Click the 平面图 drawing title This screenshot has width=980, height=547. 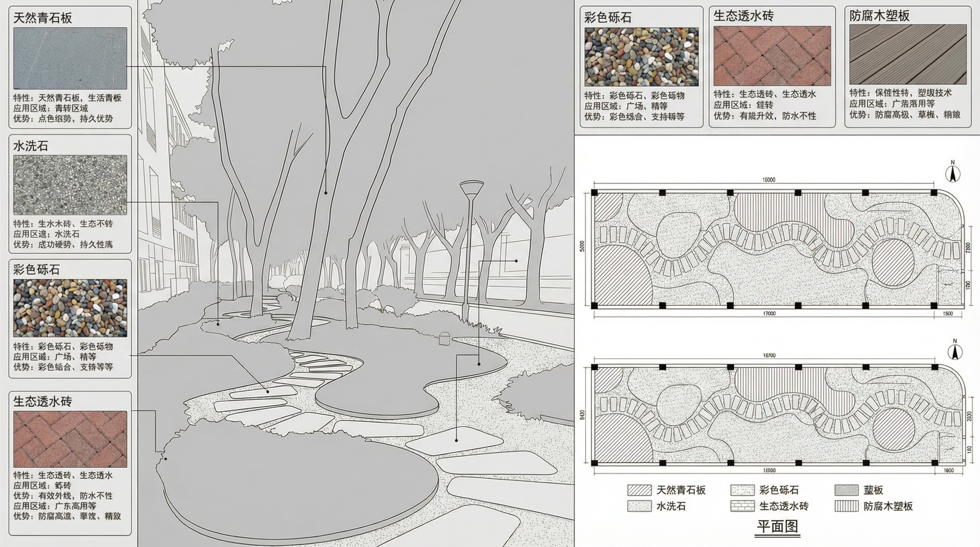point(777,526)
